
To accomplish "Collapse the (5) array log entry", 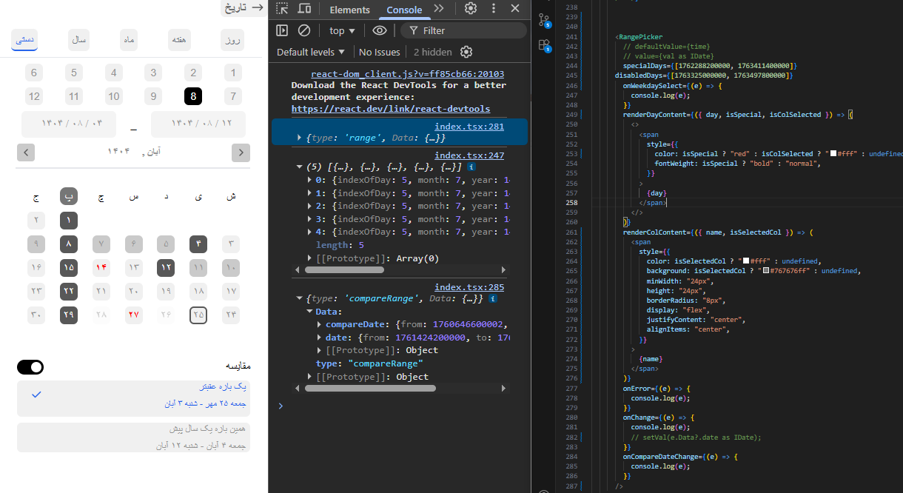I will (x=299, y=168).
